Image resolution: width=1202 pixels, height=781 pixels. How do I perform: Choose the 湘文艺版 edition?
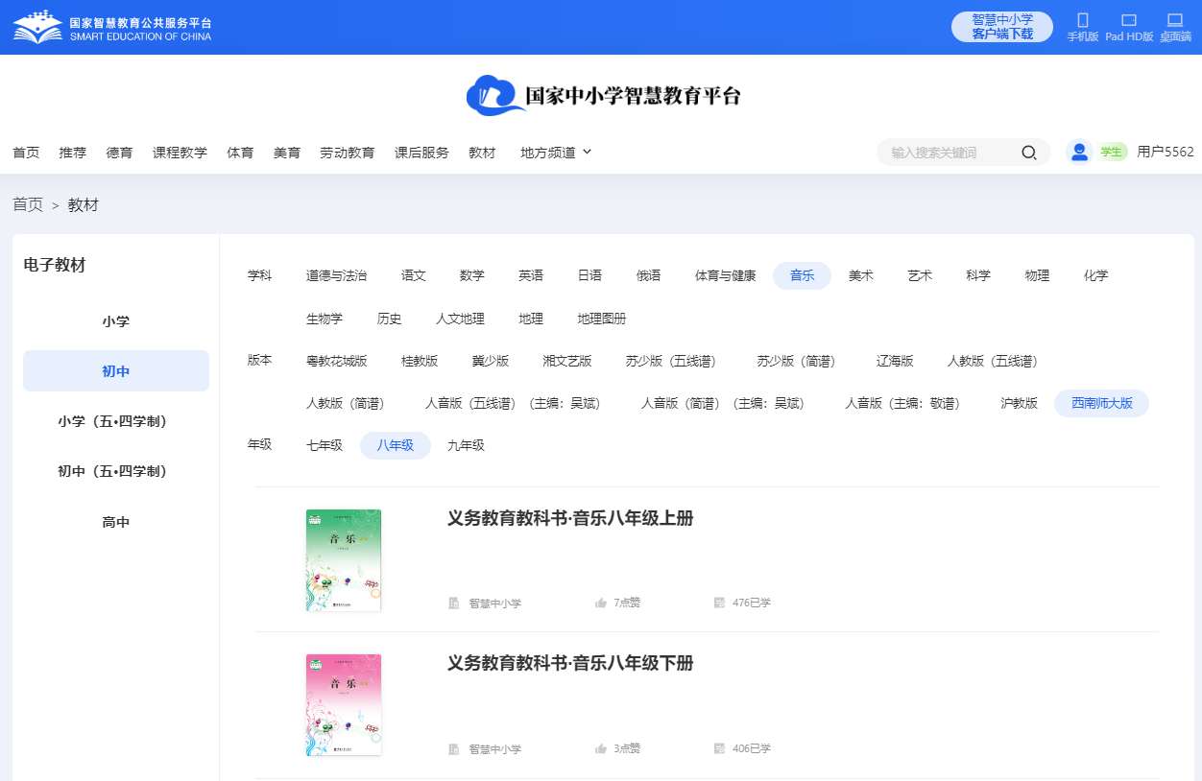click(x=567, y=361)
